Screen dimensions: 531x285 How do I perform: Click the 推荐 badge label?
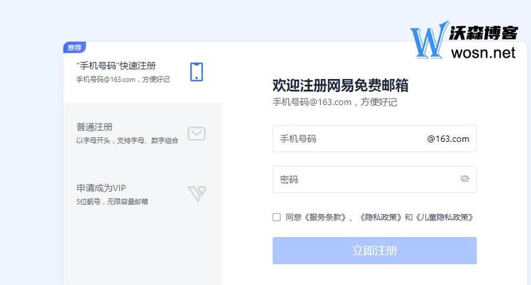(x=75, y=47)
